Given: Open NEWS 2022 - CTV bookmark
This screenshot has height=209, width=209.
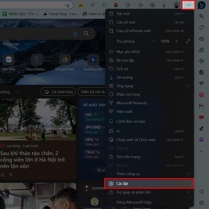Looking at the screenshot, I should [x=21, y=14].
